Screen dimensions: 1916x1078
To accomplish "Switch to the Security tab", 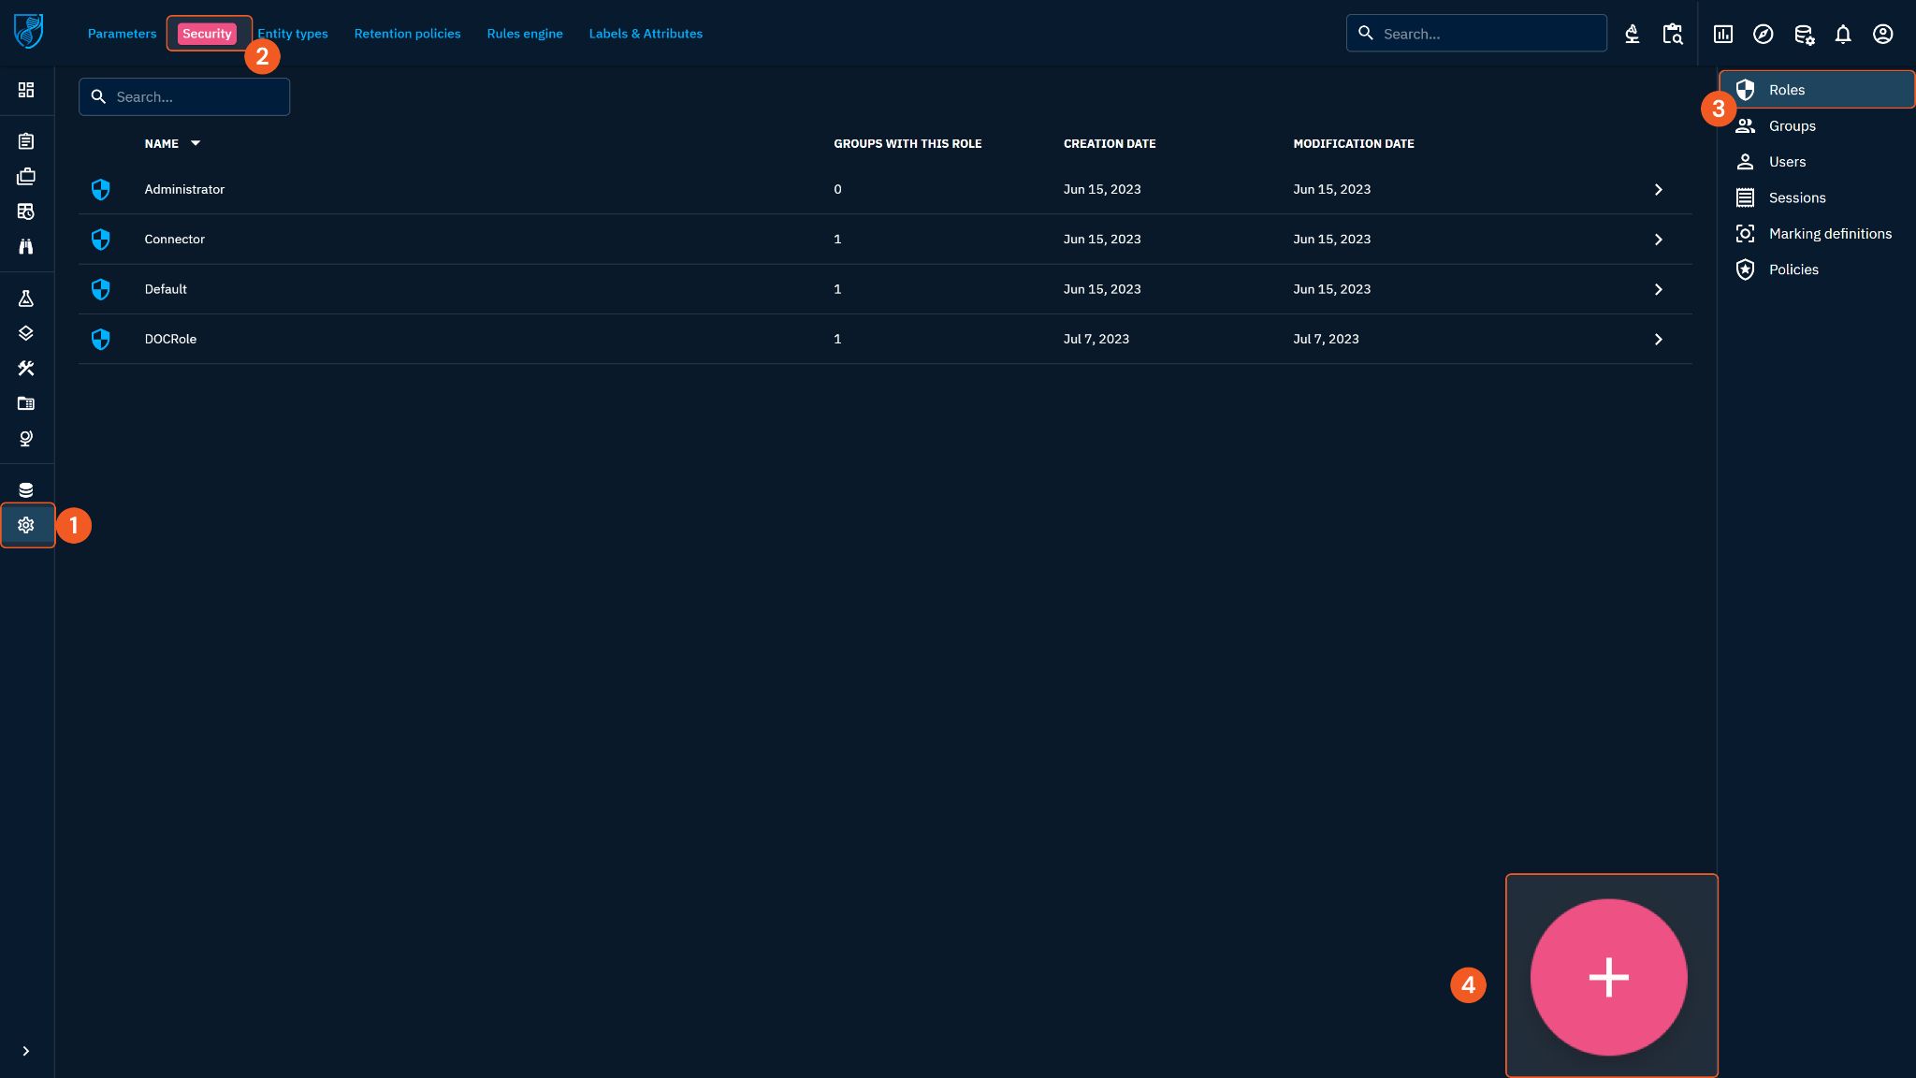I will tap(207, 34).
